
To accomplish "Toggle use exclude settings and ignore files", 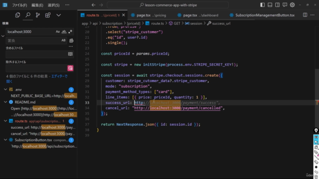I will coord(70,68).
